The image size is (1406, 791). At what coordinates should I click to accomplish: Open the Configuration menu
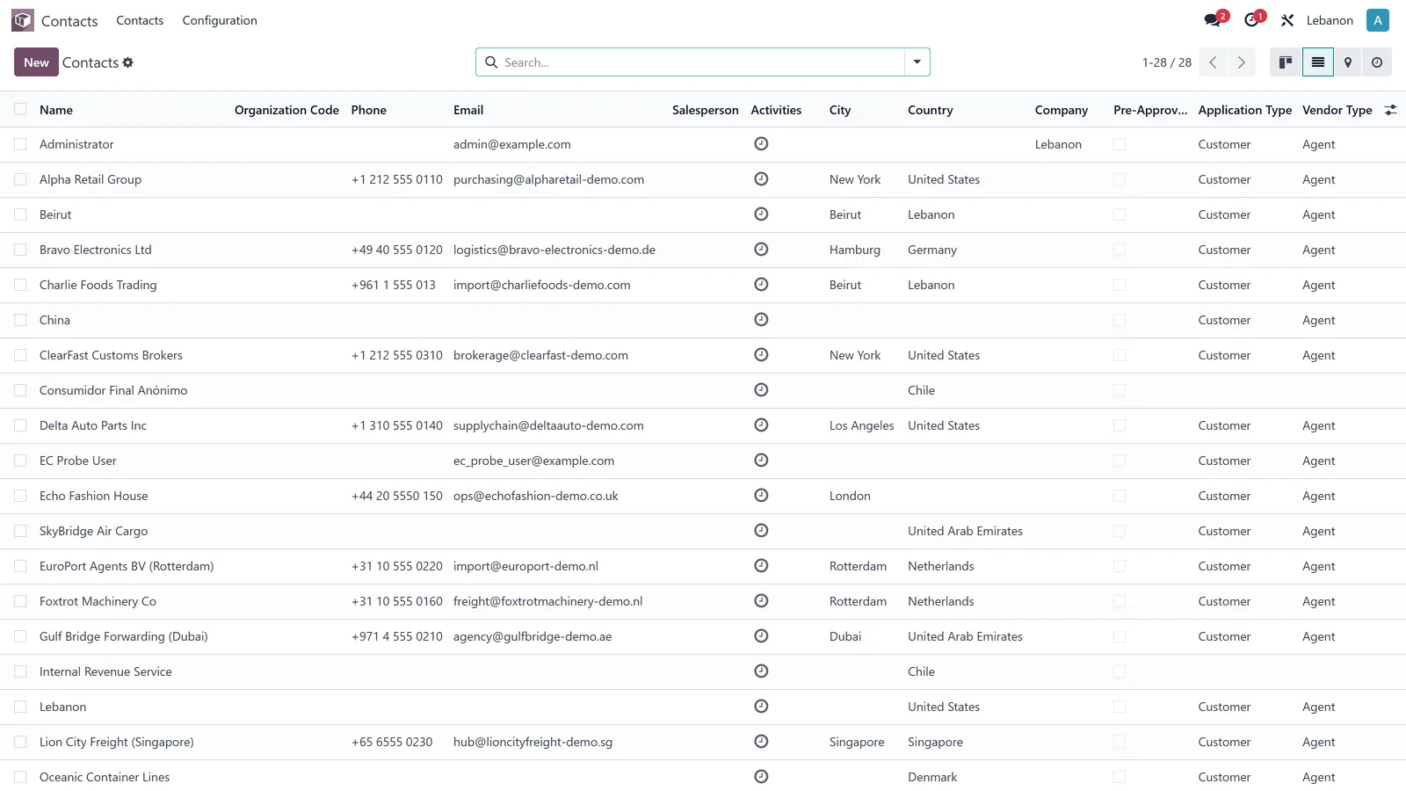(x=220, y=20)
